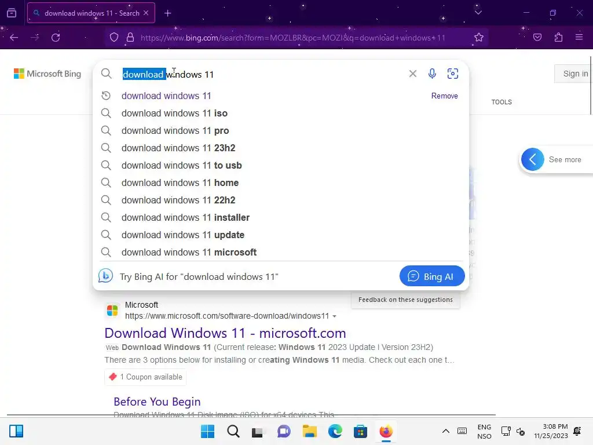Expand the microsoft.com URL dropdown arrow
The width and height of the screenshot is (593, 445).
[x=334, y=316]
